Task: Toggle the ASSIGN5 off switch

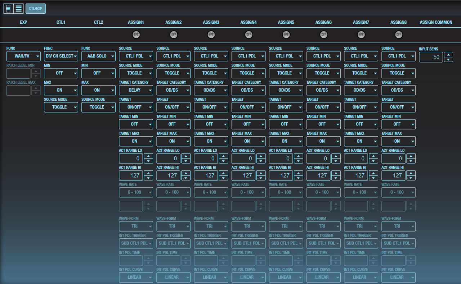Action: (x=286, y=35)
